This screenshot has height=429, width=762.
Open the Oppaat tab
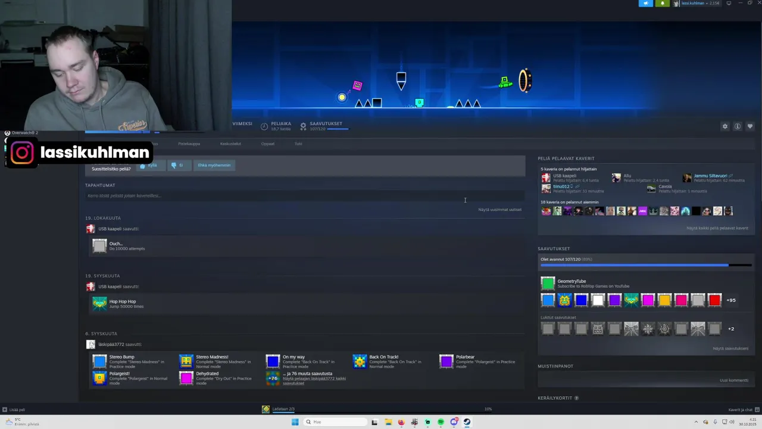[x=268, y=144]
